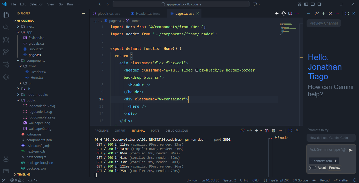Toggle the Agent switch in the Gemini panel
The image size is (359, 183).
[312, 168]
